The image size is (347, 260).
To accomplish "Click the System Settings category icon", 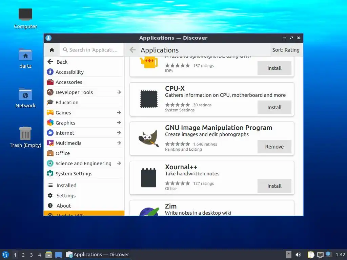I will (50, 174).
